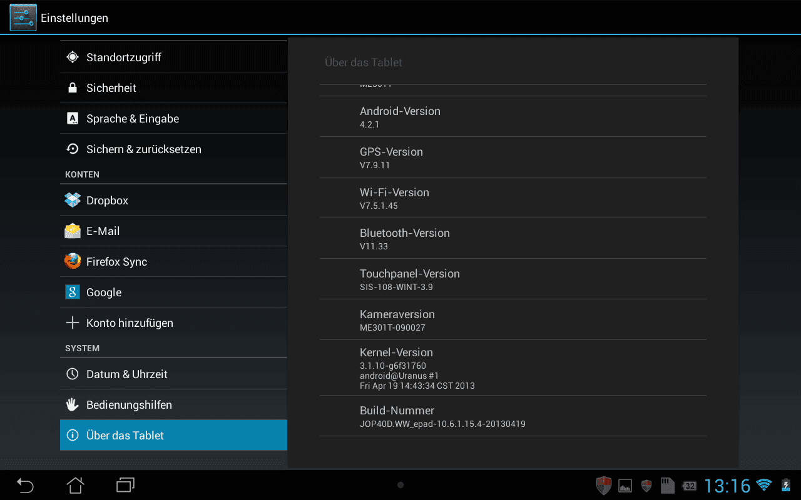Viewport: 801px width, 500px height.
Task: Tap the large shield notification icon
Action: tap(603, 485)
